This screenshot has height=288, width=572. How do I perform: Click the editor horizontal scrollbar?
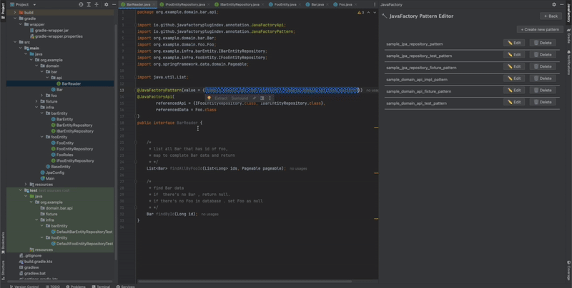(x=245, y=281)
